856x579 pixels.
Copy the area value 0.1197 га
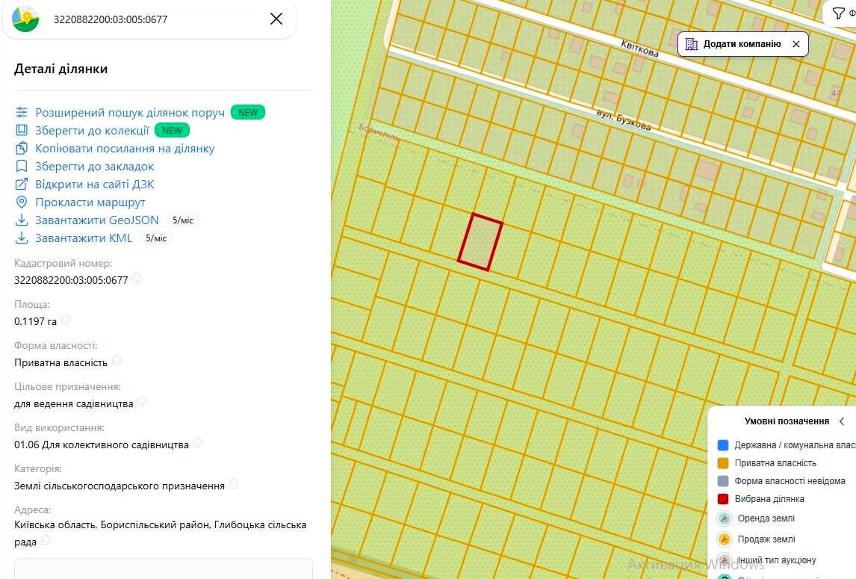(x=66, y=320)
